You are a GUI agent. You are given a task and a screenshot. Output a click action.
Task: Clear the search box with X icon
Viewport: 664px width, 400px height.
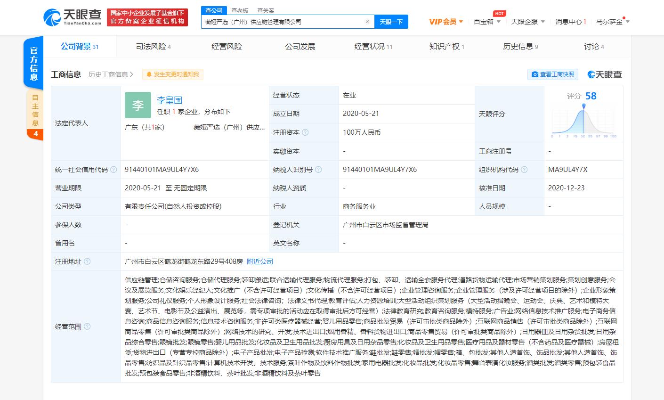tap(367, 22)
